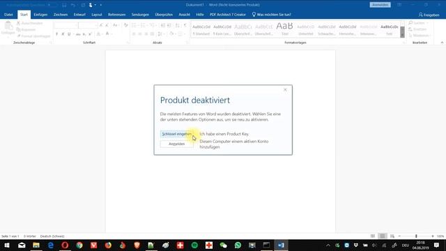The height and width of the screenshot is (251, 446).
Task: Open the Referenzen tab
Action: point(116,15)
